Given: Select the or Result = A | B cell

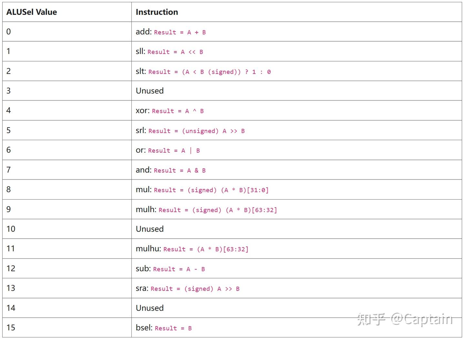Looking at the screenshot, I should pos(168,150).
